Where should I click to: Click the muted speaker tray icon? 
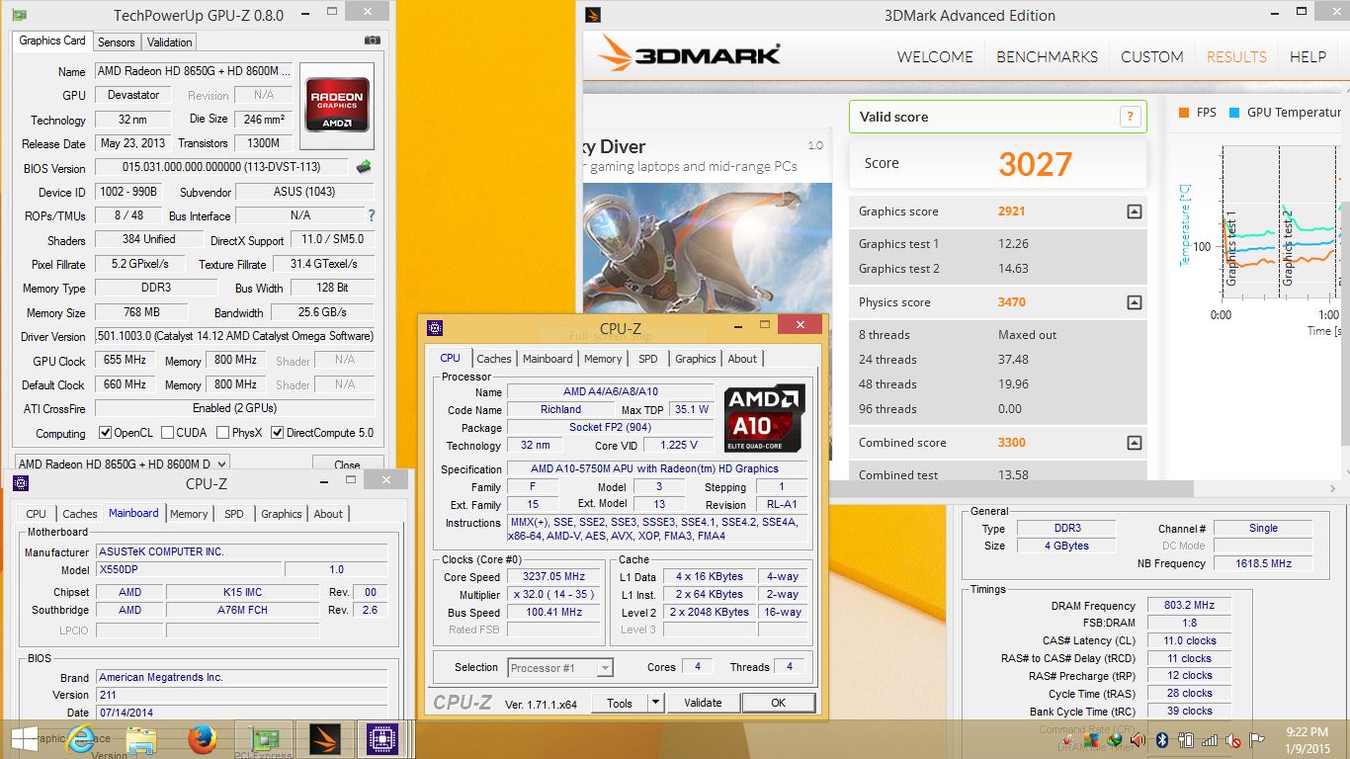tap(1233, 739)
